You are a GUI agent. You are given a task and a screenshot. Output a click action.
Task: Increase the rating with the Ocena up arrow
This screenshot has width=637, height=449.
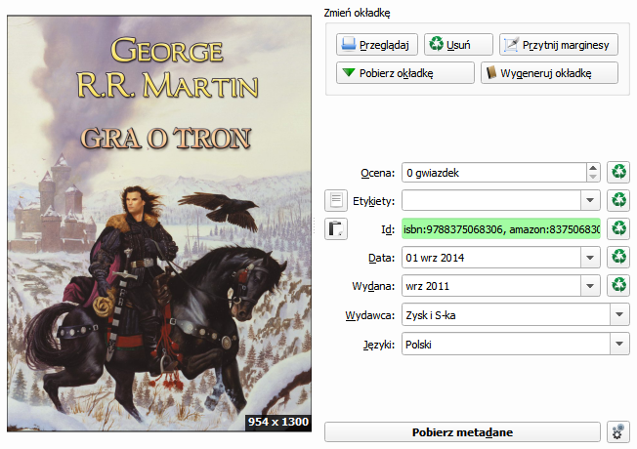593,168
